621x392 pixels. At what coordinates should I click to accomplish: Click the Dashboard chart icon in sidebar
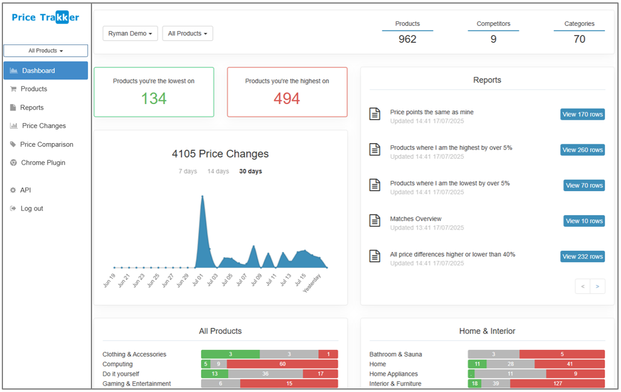[x=13, y=71]
